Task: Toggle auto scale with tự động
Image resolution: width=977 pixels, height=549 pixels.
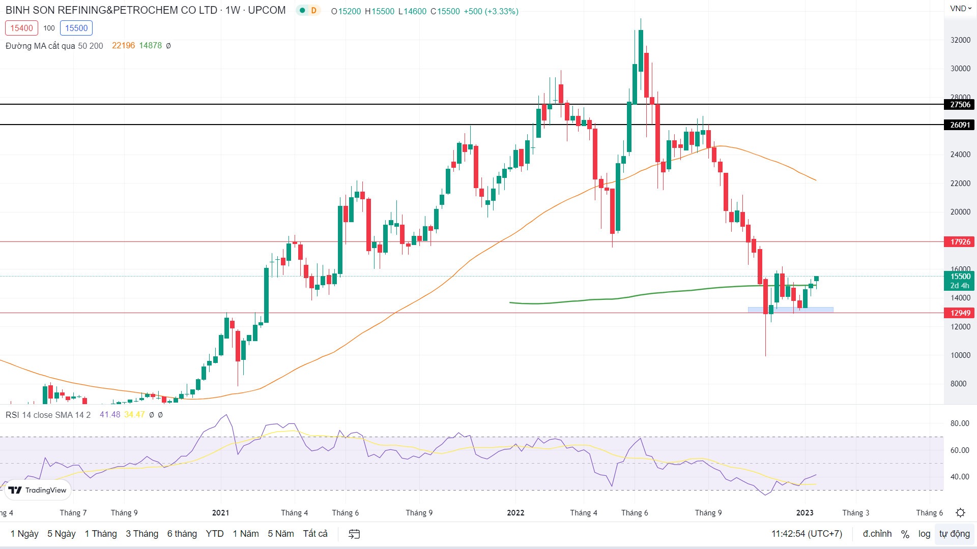Action: click(x=955, y=534)
